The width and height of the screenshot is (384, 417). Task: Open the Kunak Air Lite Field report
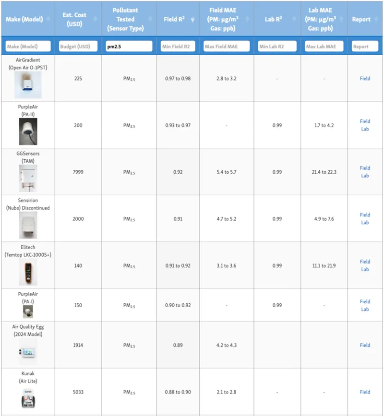point(365,392)
